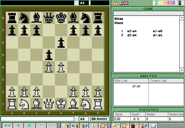The image size is (185, 128).
Task: Click the Current Line column header
Action: pyautogui.click(x=166, y=81)
